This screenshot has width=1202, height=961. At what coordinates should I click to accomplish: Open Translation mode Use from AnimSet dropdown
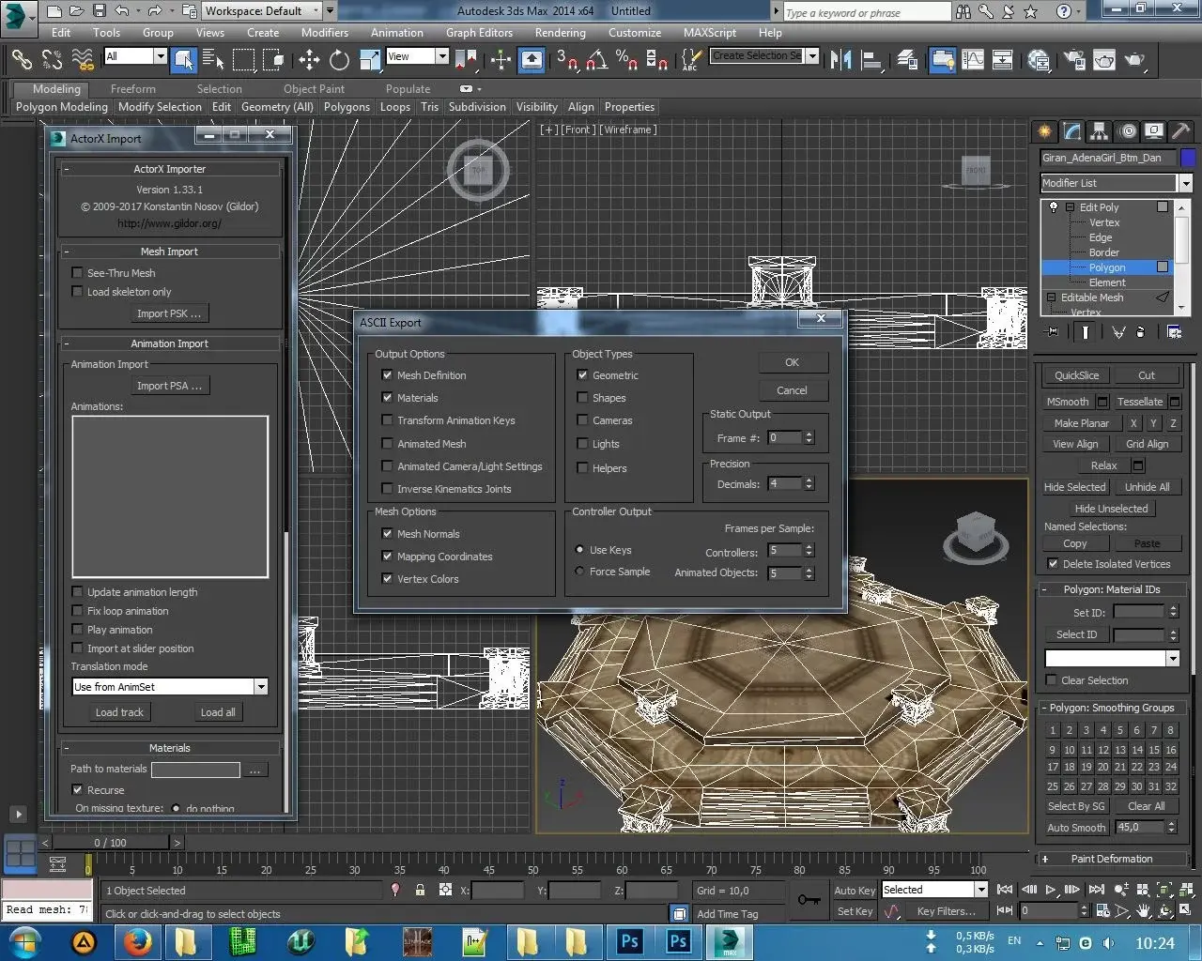[x=170, y=687]
